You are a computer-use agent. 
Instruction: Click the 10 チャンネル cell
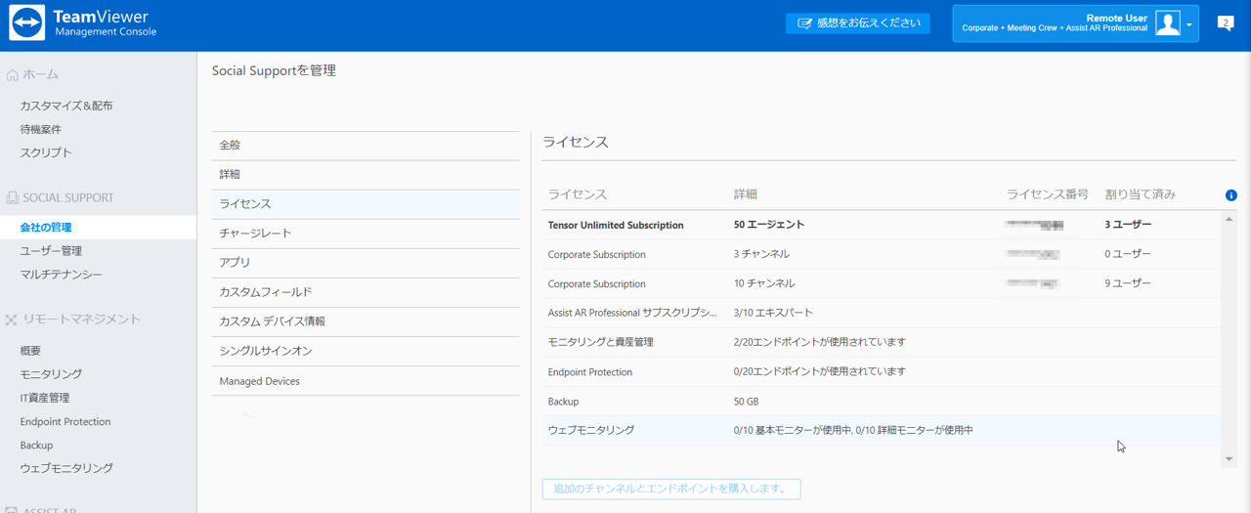pos(764,283)
